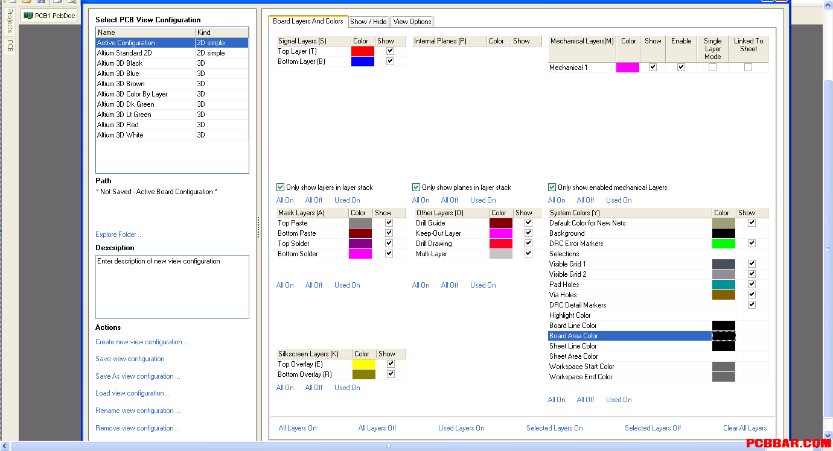Toggle Show checkbox for DRC Error Markers

pyautogui.click(x=752, y=244)
